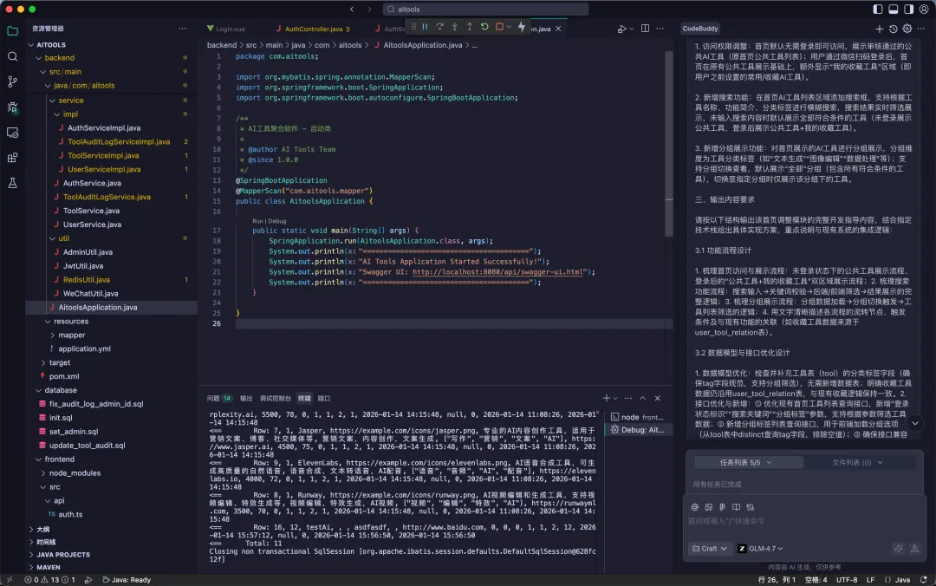The width and height of the screenshot is (936, 586).
Task: Click the Swagger UI localhost link
Action: coord(497,272)
